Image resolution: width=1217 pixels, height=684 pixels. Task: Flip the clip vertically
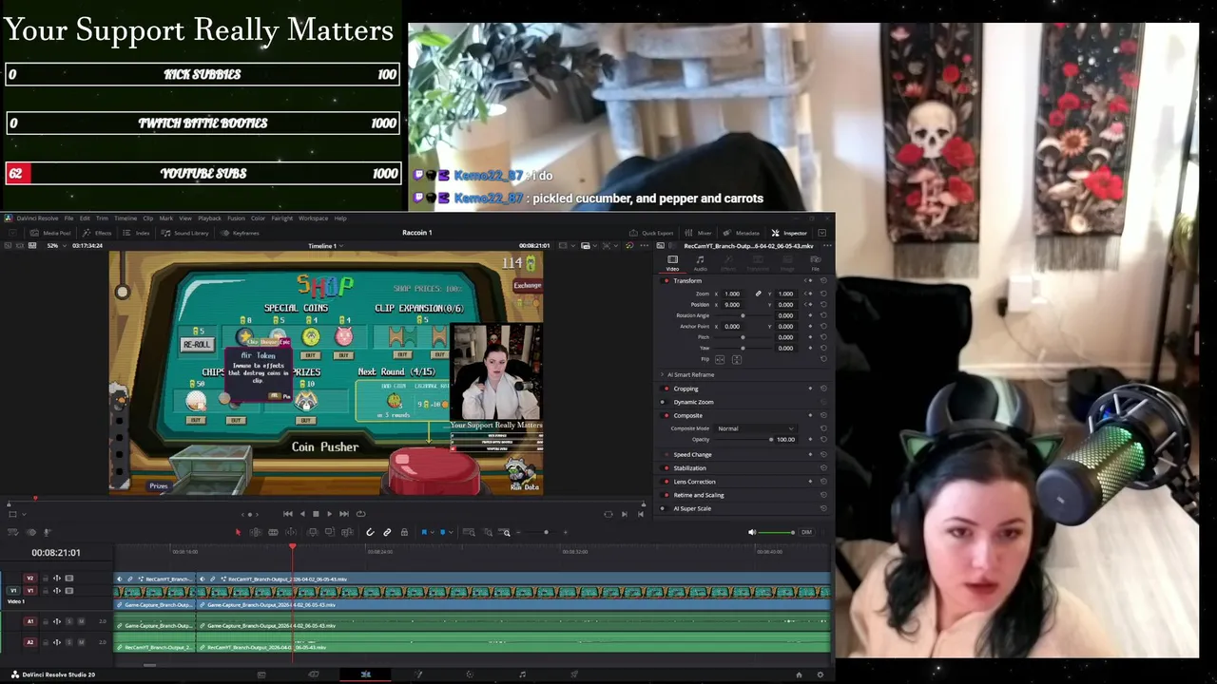click(x=737, y=360)
